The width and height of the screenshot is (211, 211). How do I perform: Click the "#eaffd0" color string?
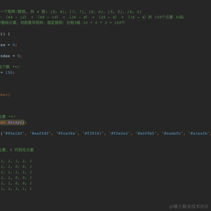click(40, 133)
